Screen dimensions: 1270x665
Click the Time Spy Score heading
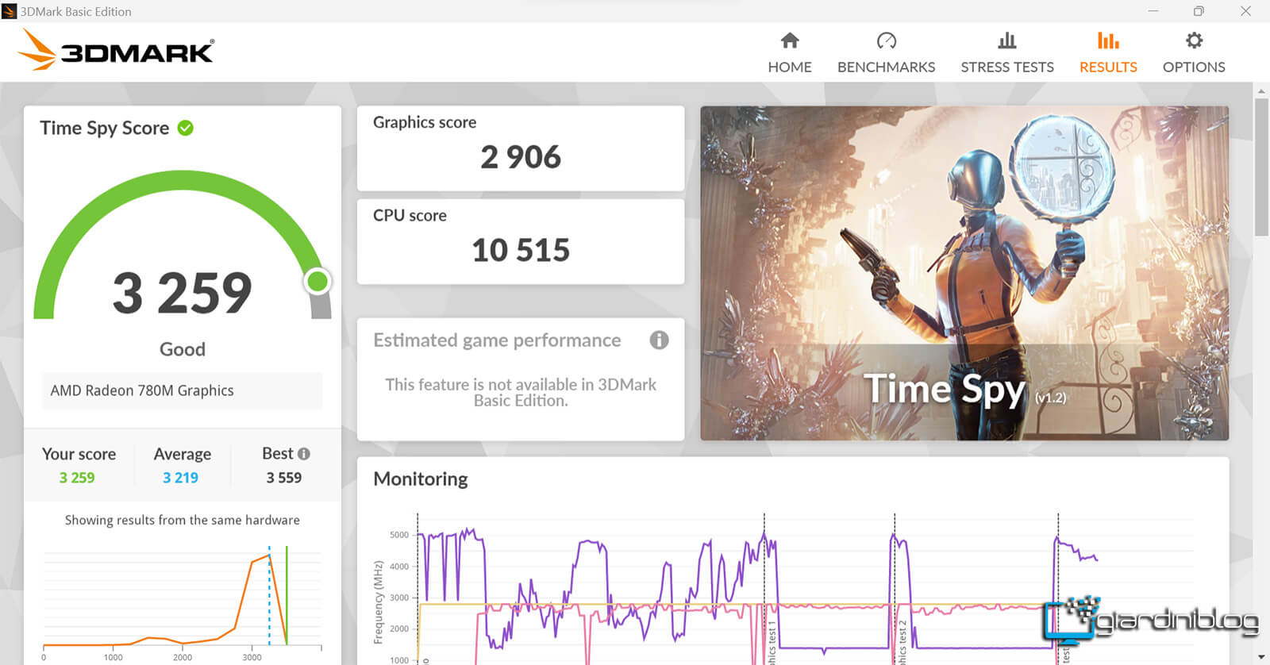105,129
